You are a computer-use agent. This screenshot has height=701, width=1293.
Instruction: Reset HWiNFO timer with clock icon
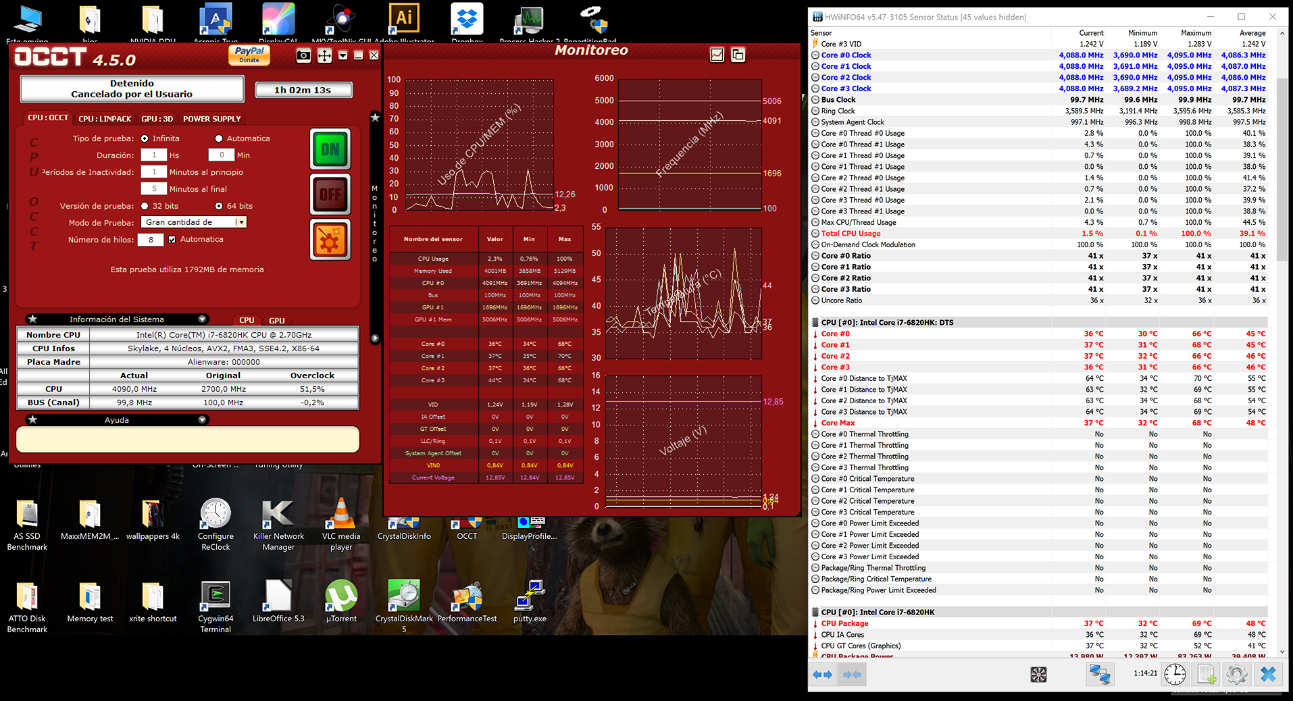(x=1175, y=674)
